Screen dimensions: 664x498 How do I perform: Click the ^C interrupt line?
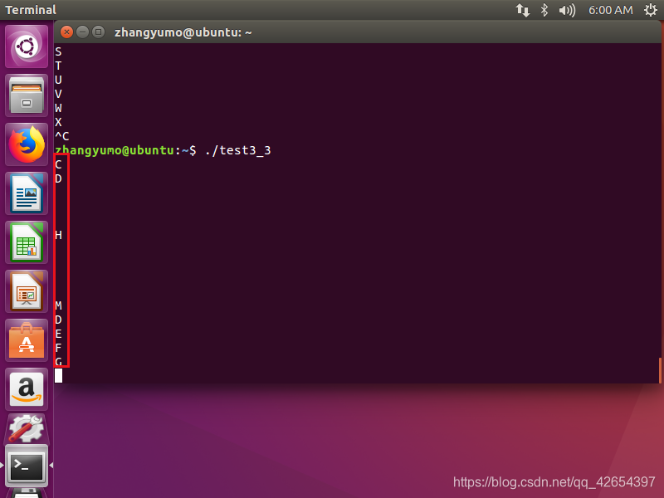(61, 136)
